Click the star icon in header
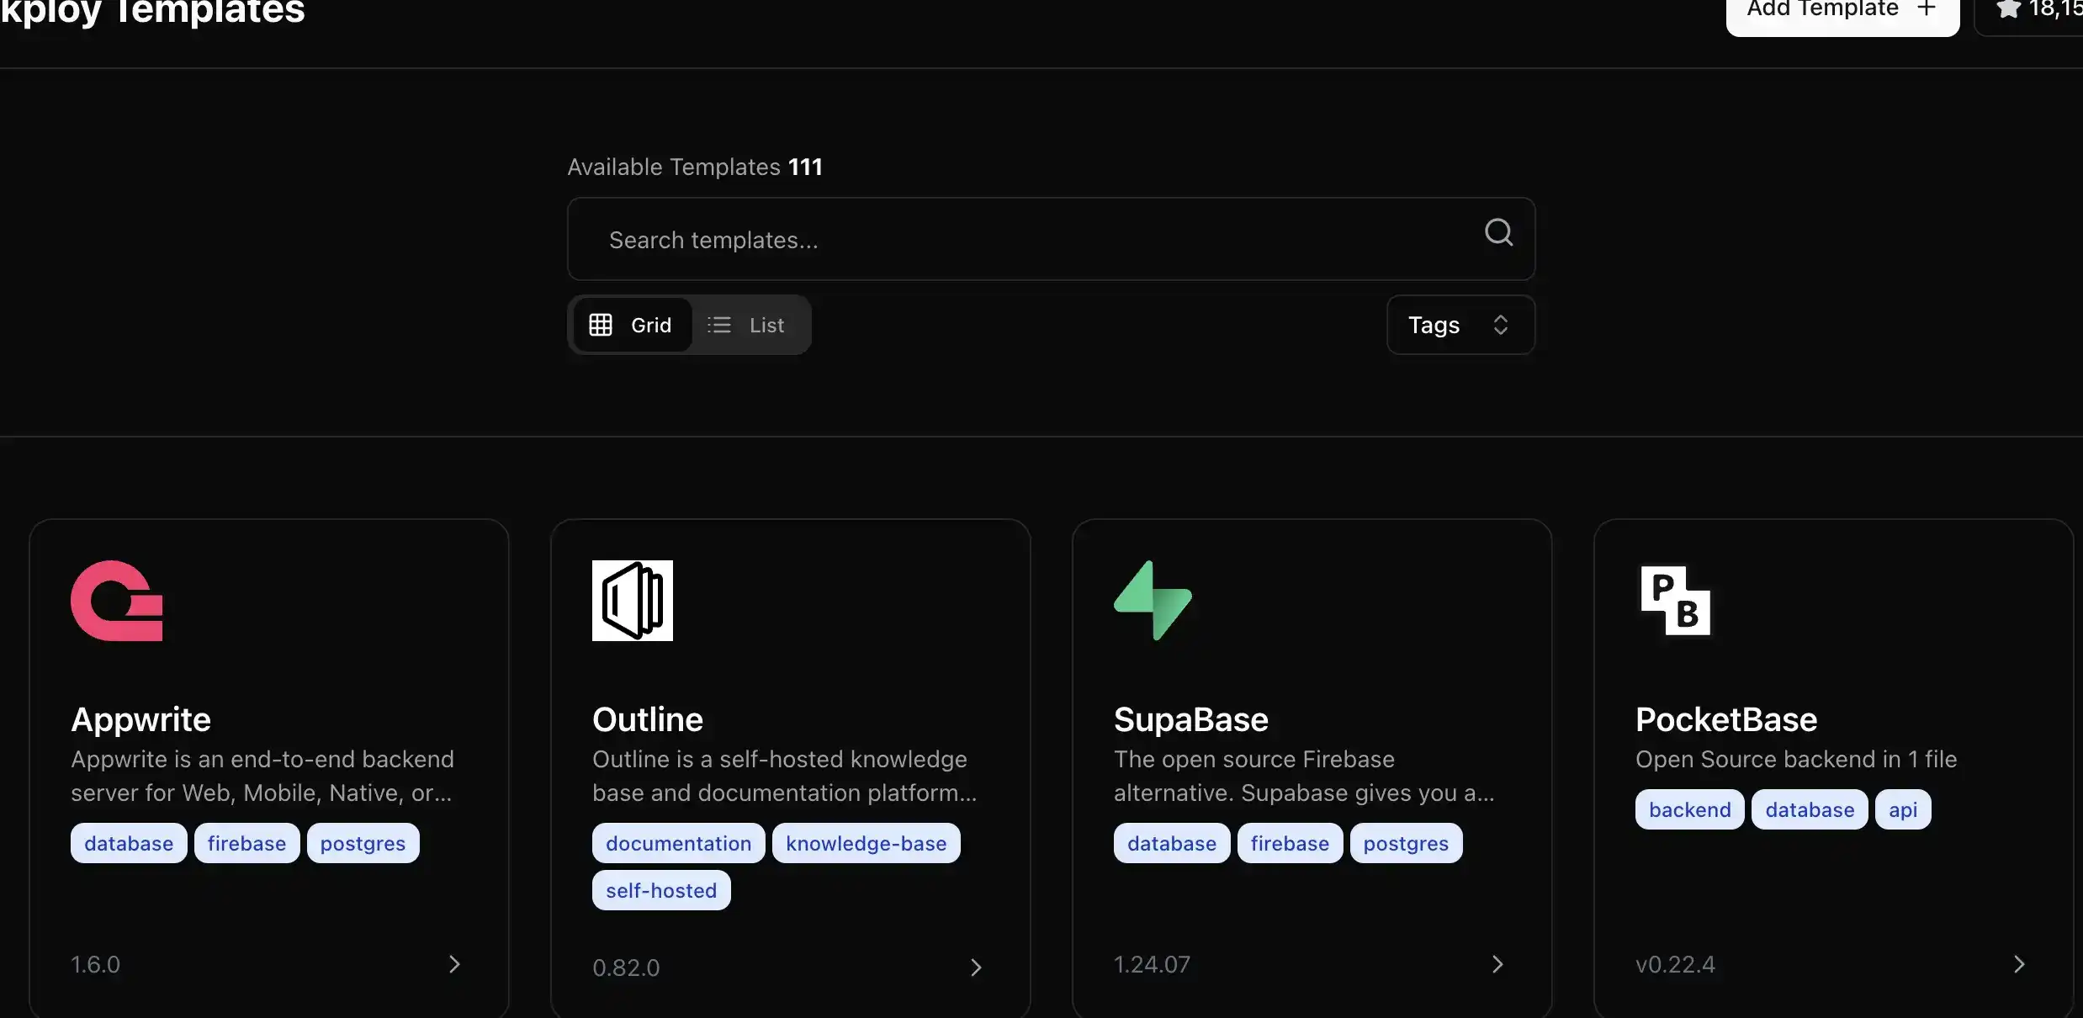2083x1018 pixels. 2008,8
